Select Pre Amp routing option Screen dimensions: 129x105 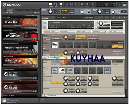[117, 45]
